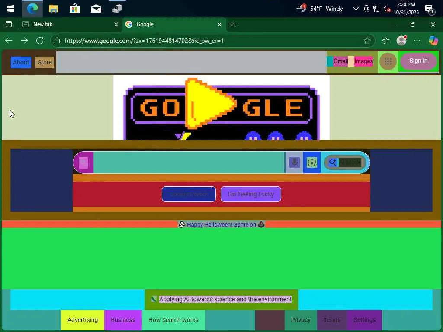Open the Store link
This screenshot has width=443, height=332.
click(45, 62)
